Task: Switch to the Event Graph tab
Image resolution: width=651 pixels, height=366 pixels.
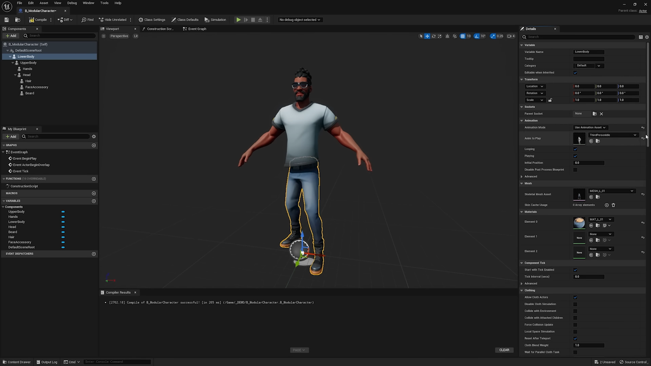Action: (x=196, y=29)
